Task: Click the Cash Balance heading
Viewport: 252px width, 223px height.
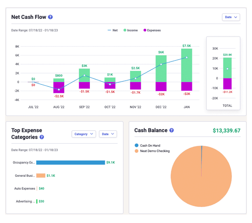Action: coord(151,130)
